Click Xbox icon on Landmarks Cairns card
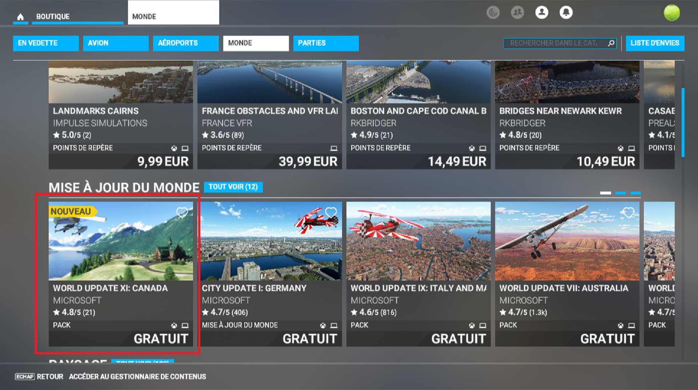The image size is (698, 390). tap(174, 148)
